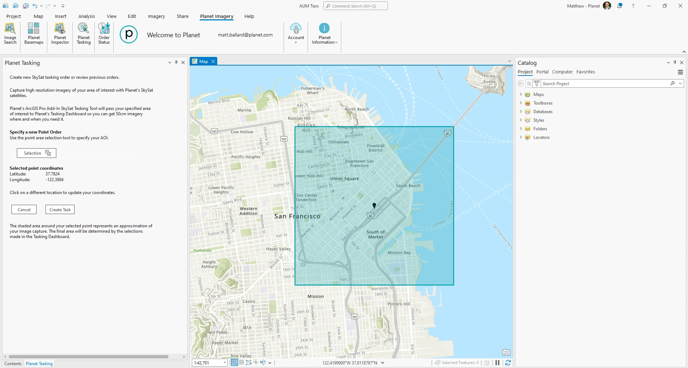Expand the Maps node in Catalog
The height and width of the screenshot is (368, 688).
pos(521,95)
